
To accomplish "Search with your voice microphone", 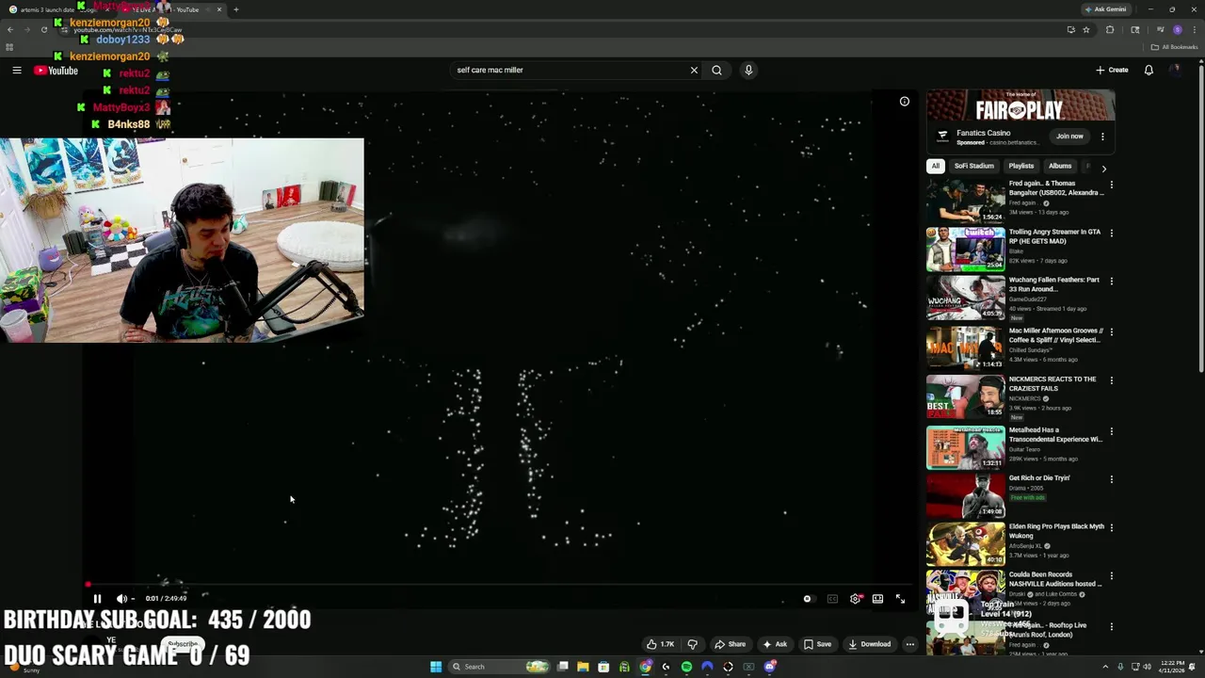I will pos(748,70).
